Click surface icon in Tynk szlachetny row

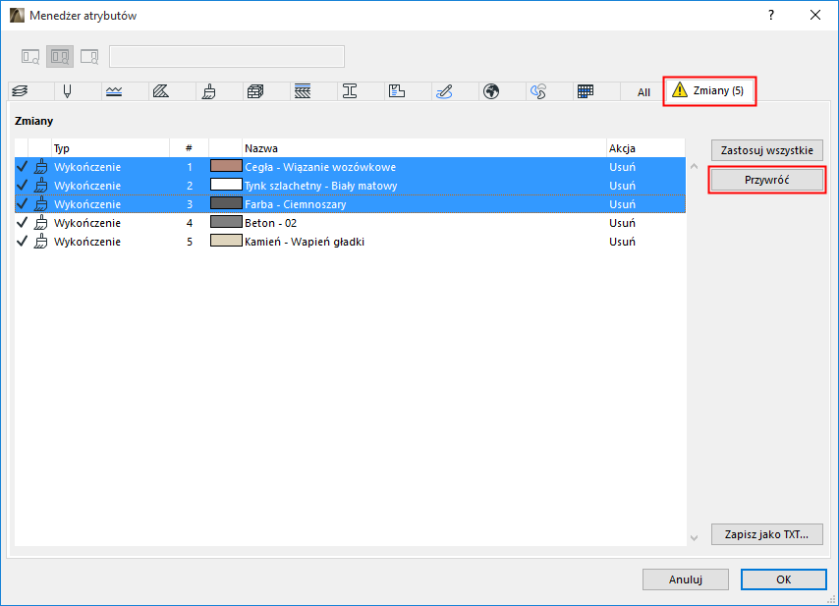(x=40, y=186)
